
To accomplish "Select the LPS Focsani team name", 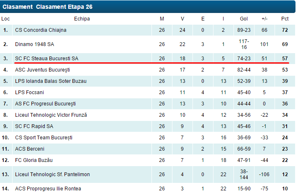I will [29, 92].
